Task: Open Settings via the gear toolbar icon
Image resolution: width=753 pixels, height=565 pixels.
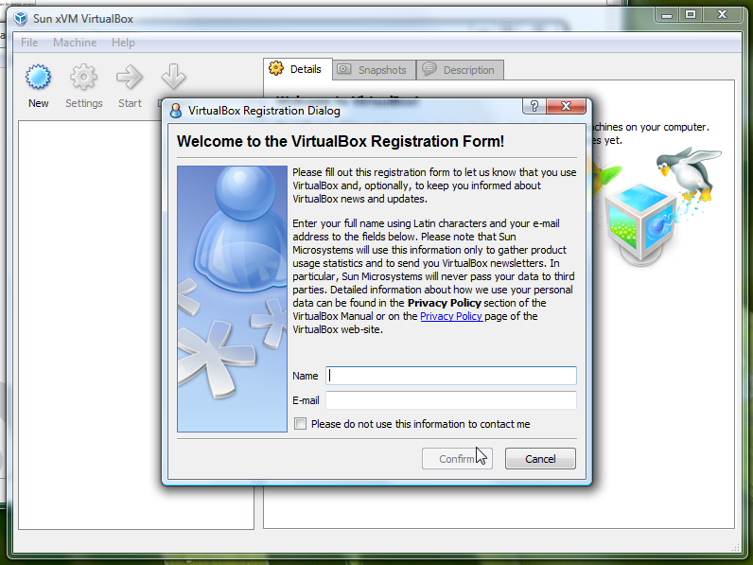Action: click(83, 78)
